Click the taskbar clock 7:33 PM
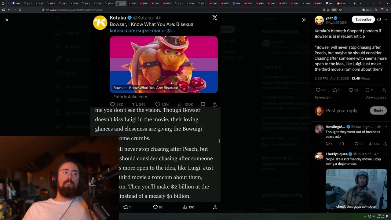 (380, 216)
